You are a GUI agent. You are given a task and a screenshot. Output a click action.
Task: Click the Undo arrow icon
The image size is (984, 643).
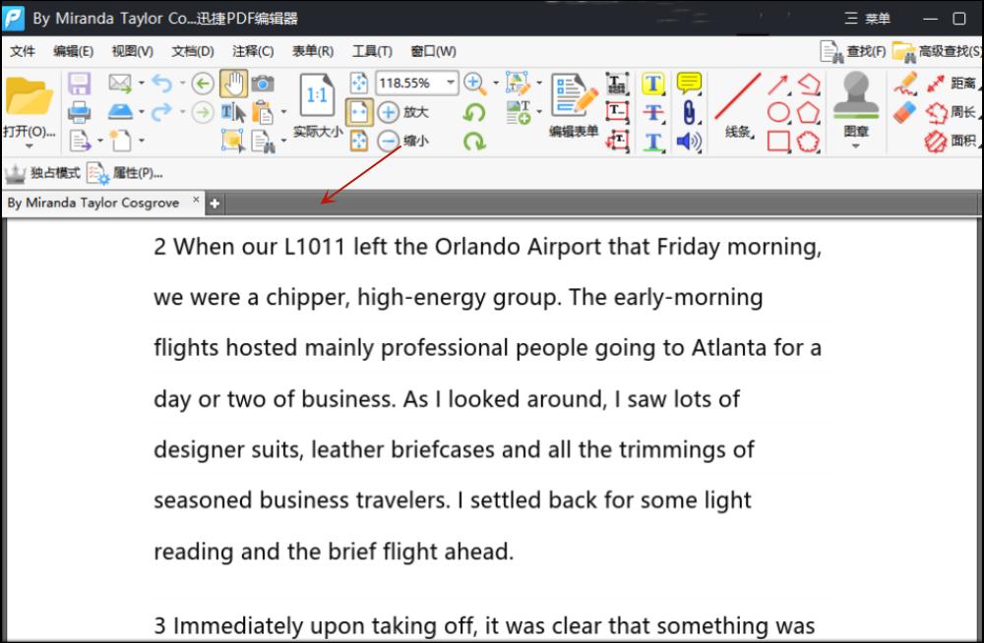[x=162, y=83]
